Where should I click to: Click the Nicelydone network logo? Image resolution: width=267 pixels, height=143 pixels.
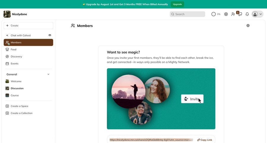click(7, 14)
